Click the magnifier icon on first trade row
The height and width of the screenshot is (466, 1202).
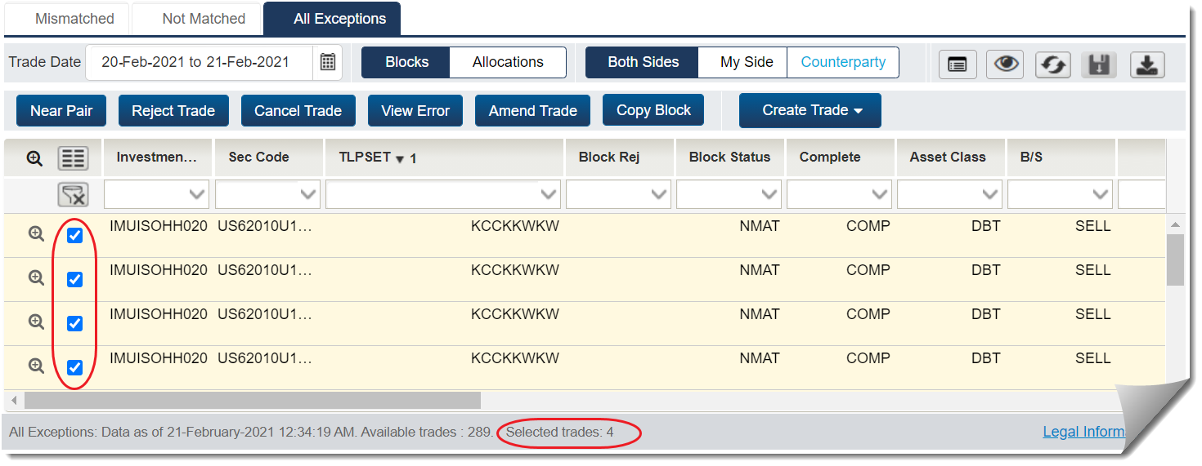click(36, 234)
